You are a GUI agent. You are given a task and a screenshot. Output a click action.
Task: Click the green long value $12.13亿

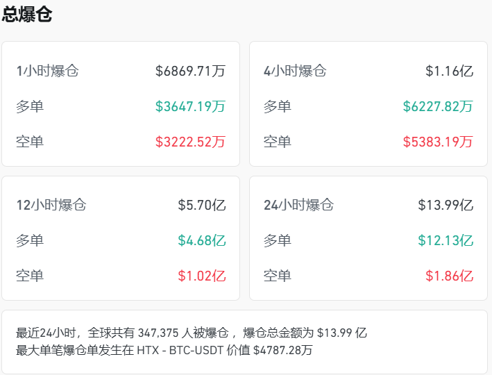[x=446, y=241]
